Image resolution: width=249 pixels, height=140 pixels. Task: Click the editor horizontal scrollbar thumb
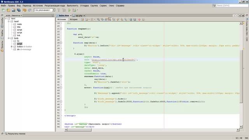[80, 129]
